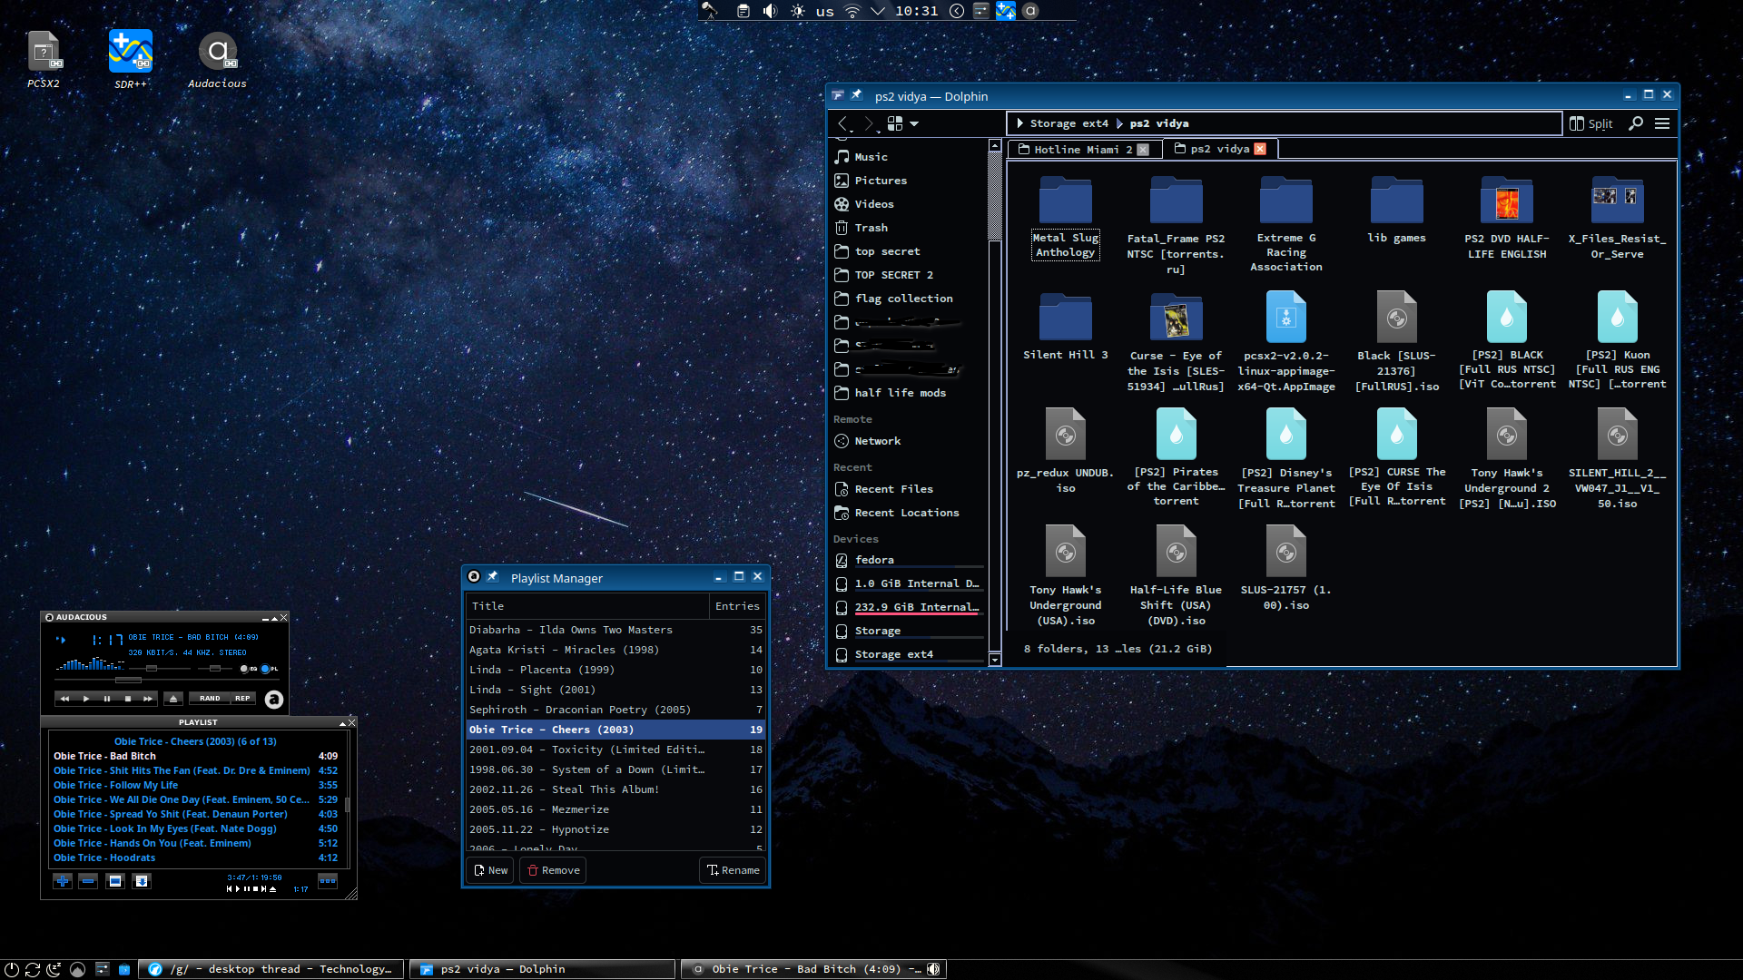Image resolution: width=1743 pixels, height=980 pixels.
Task: Select the Half-Life Blue Shift (USA) iso
Action: pos(1176,575)
